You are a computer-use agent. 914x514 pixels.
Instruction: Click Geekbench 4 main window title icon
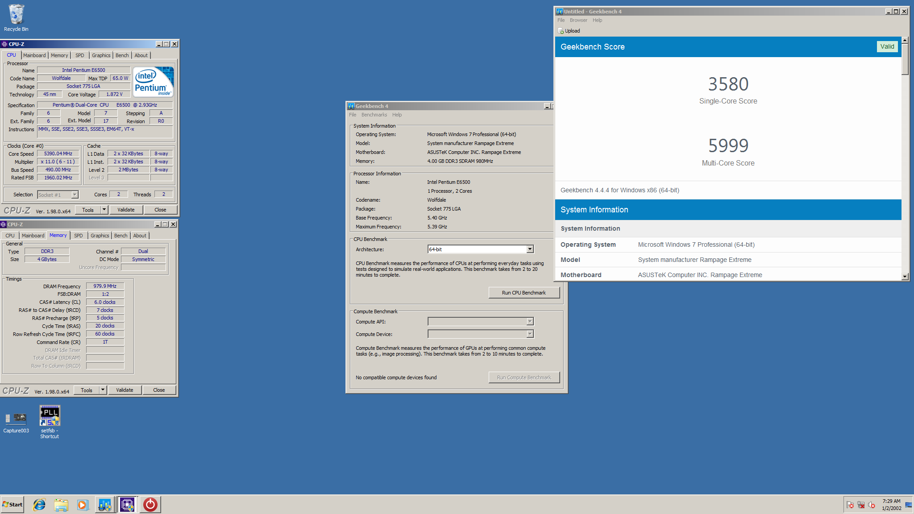click(x=351, y=106)
